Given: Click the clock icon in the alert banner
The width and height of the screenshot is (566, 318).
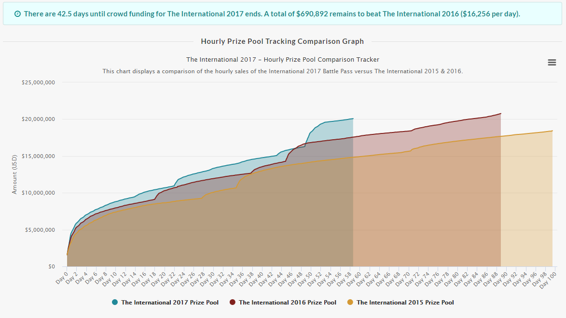Looking at the screenshot, I should pos(17,14).
